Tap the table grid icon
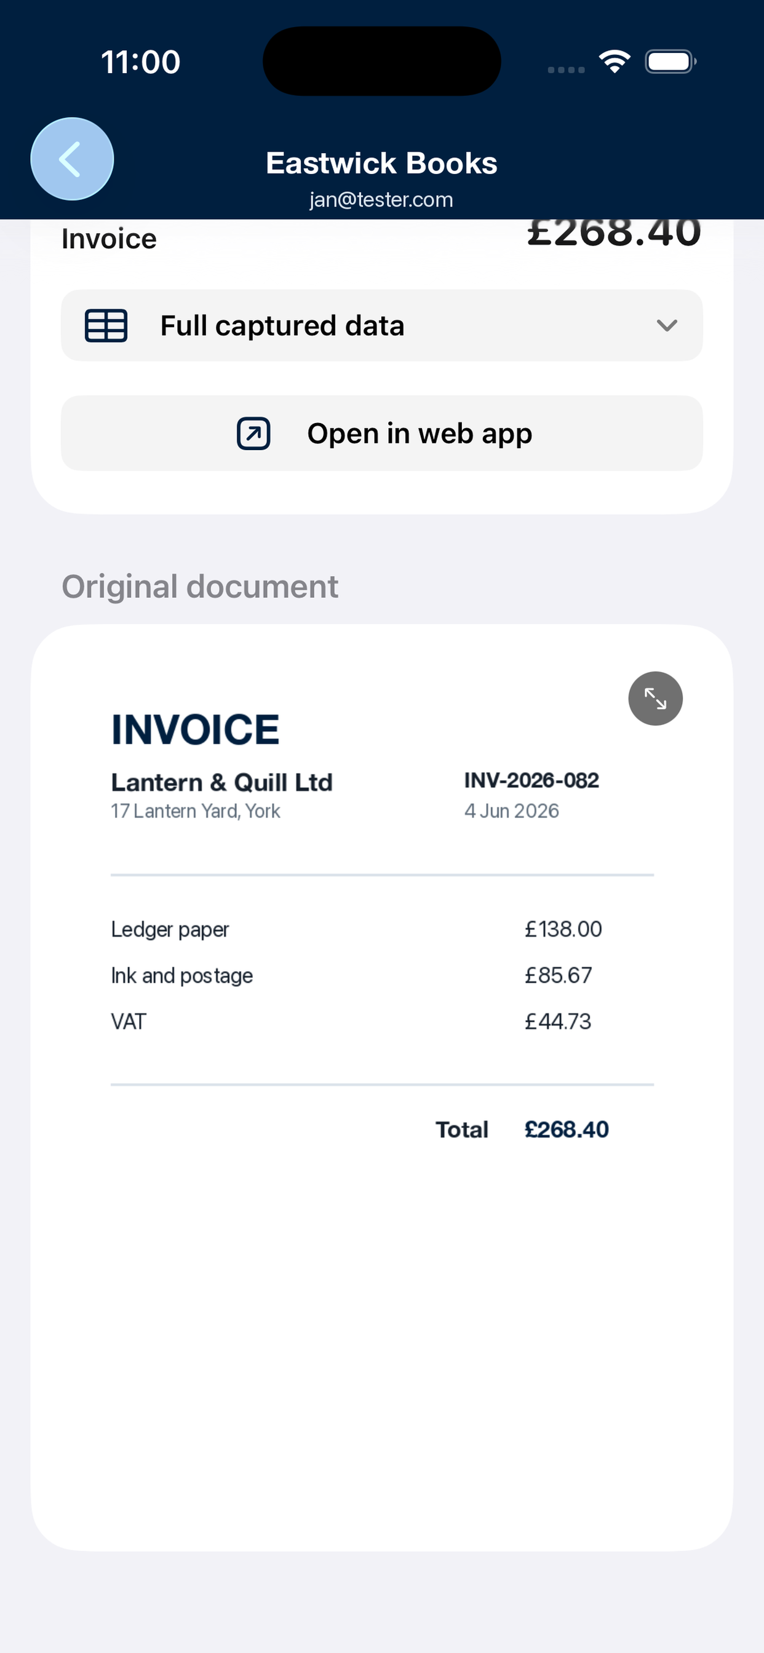Viewport: 764px width, 1653px height. [106, 325]
